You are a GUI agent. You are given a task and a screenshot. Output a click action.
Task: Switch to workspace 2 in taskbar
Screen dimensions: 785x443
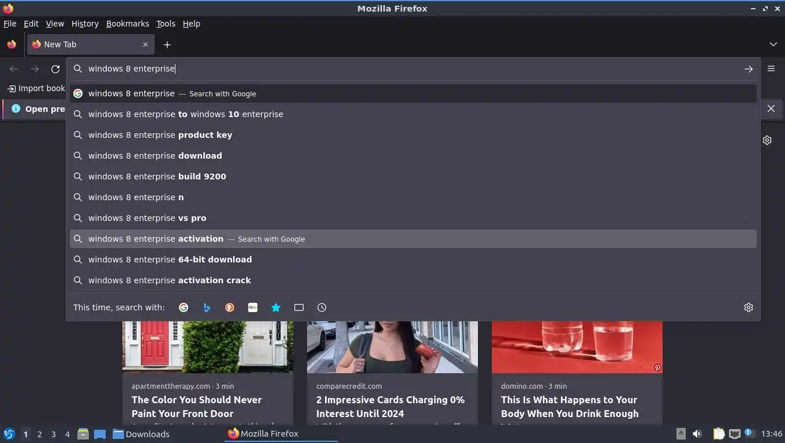(39, 434)
